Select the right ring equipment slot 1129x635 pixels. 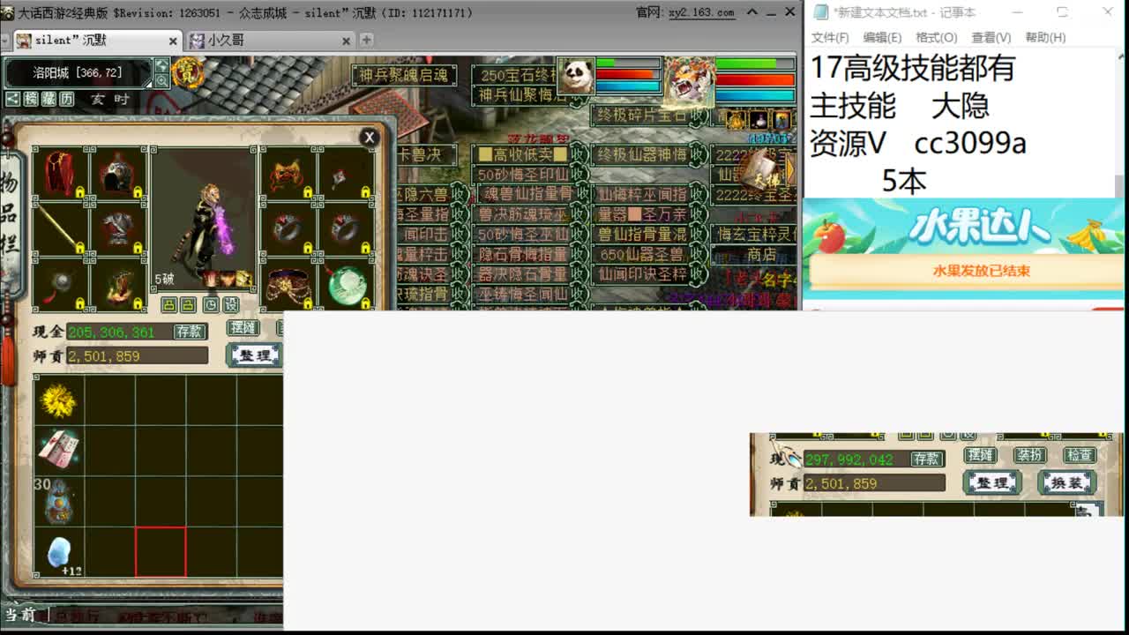tap(345, 229)
